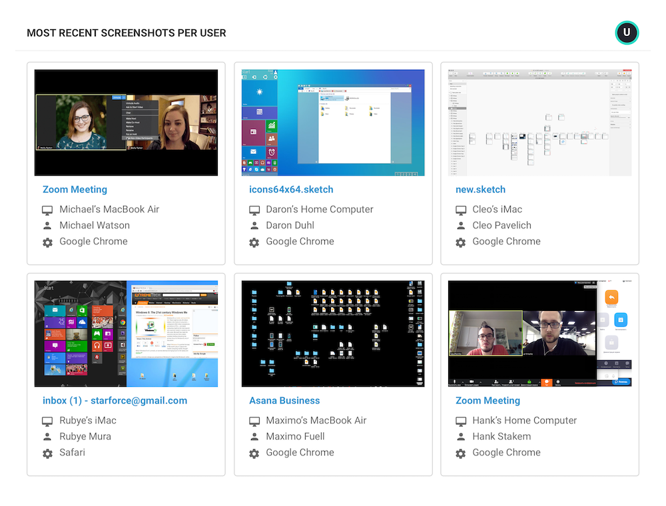The image size is (666, 506).
Task: Click the computer icon beside Maximo's MacBook Air
Action: [x=254, y=421]
